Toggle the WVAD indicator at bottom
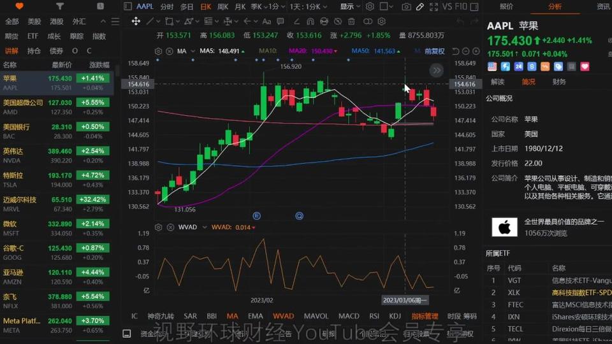612x344 pixels. click(283, 316)
